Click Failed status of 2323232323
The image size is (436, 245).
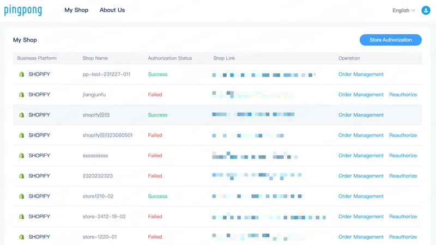tap(155, 176)
